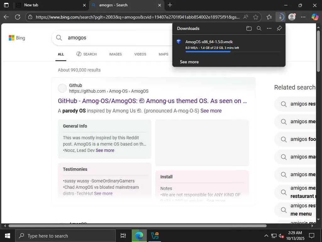322x242 pixels.
Task: Click the Bing logo
Action: click(x=17, y=38)
